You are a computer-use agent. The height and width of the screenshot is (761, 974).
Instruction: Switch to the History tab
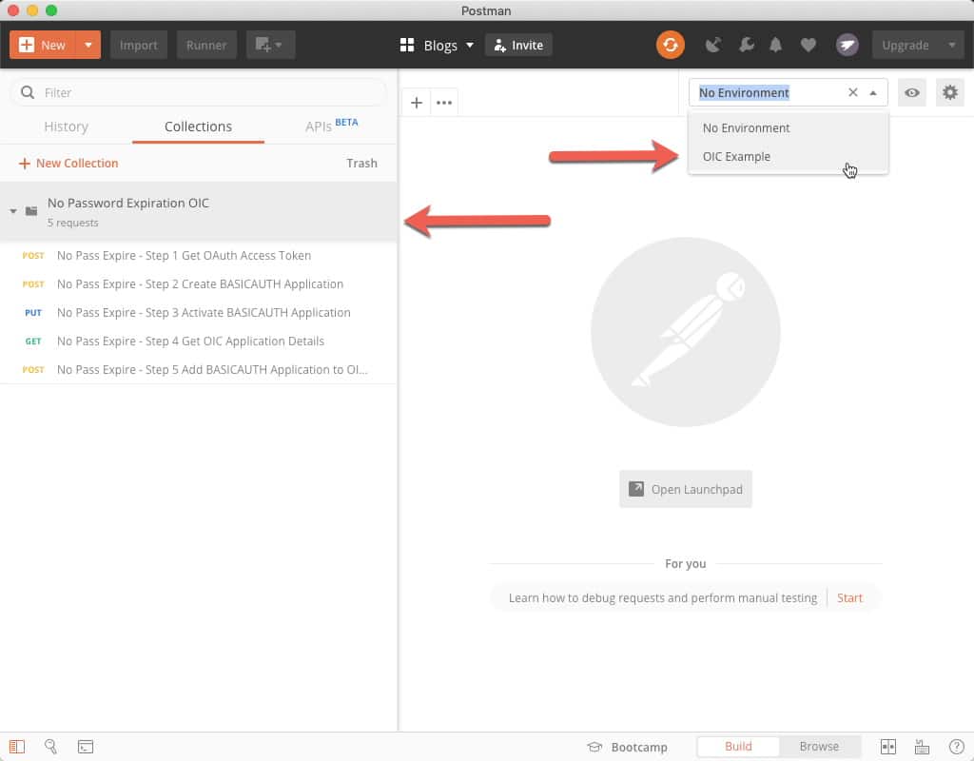66,126
